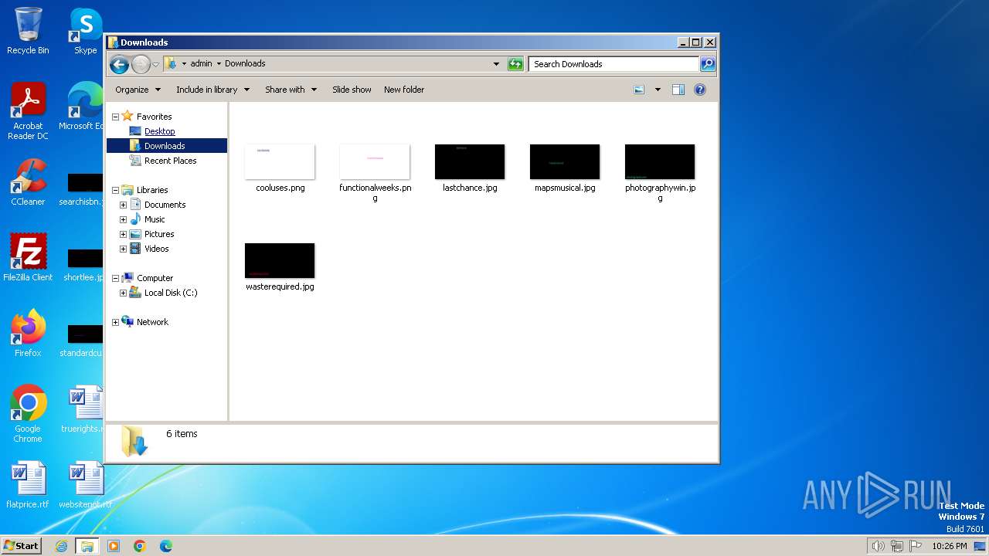Select the Pictures library

[x=158, y=234]
